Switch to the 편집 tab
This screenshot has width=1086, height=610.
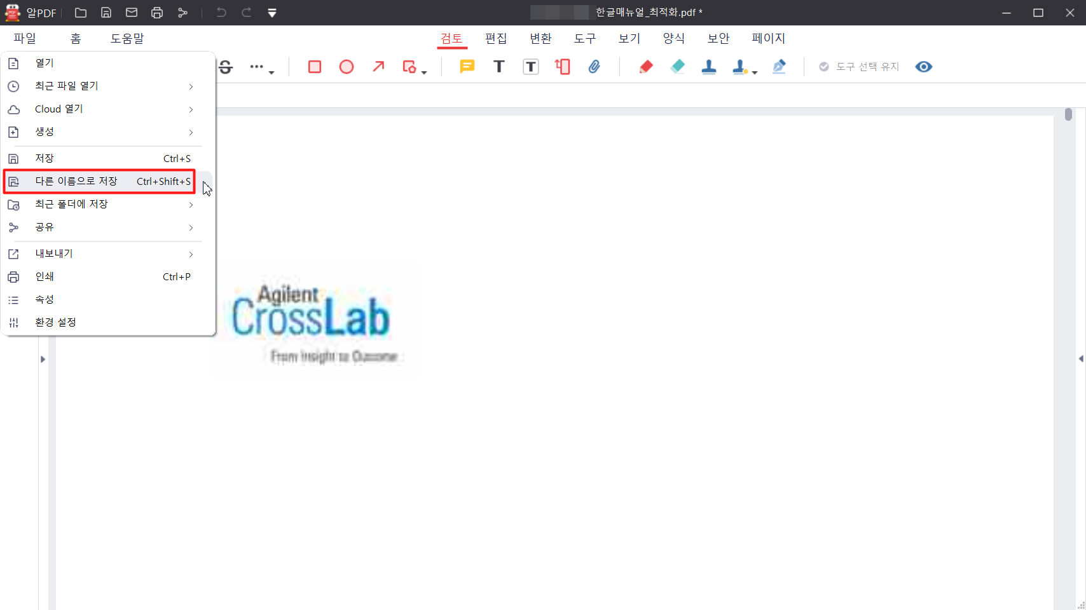[496, 38]
